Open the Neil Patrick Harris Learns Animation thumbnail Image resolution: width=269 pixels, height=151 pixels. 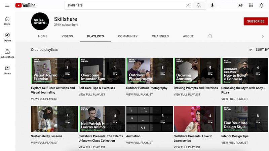(102, 119)
